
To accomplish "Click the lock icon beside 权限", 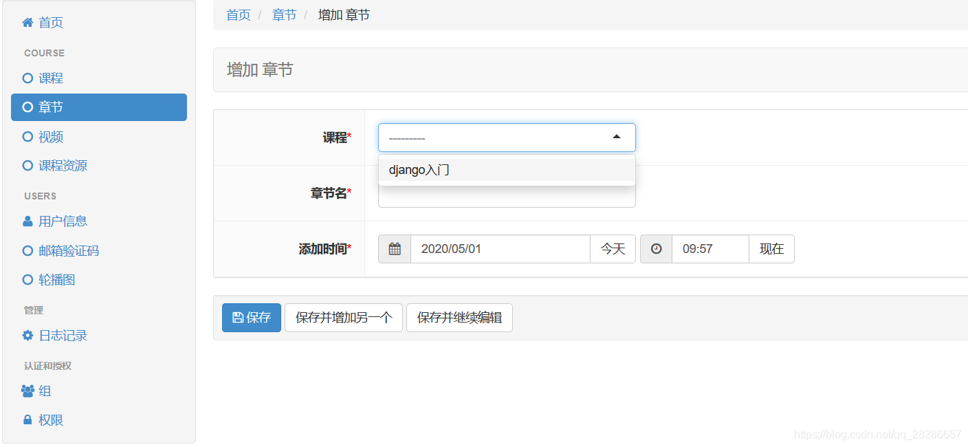I will click(27, 420).
